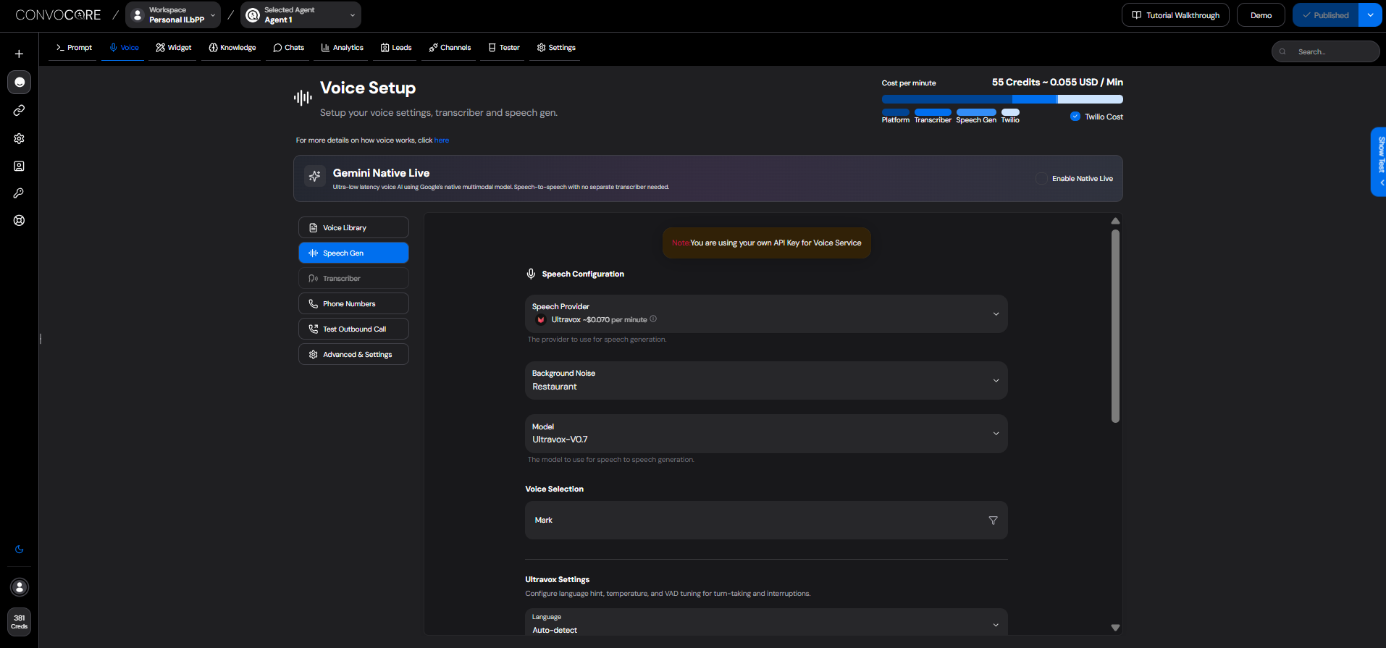Toggle Enable Native Live switch
This screenshot has height=648, width=1386.
tap(1041, 178)
